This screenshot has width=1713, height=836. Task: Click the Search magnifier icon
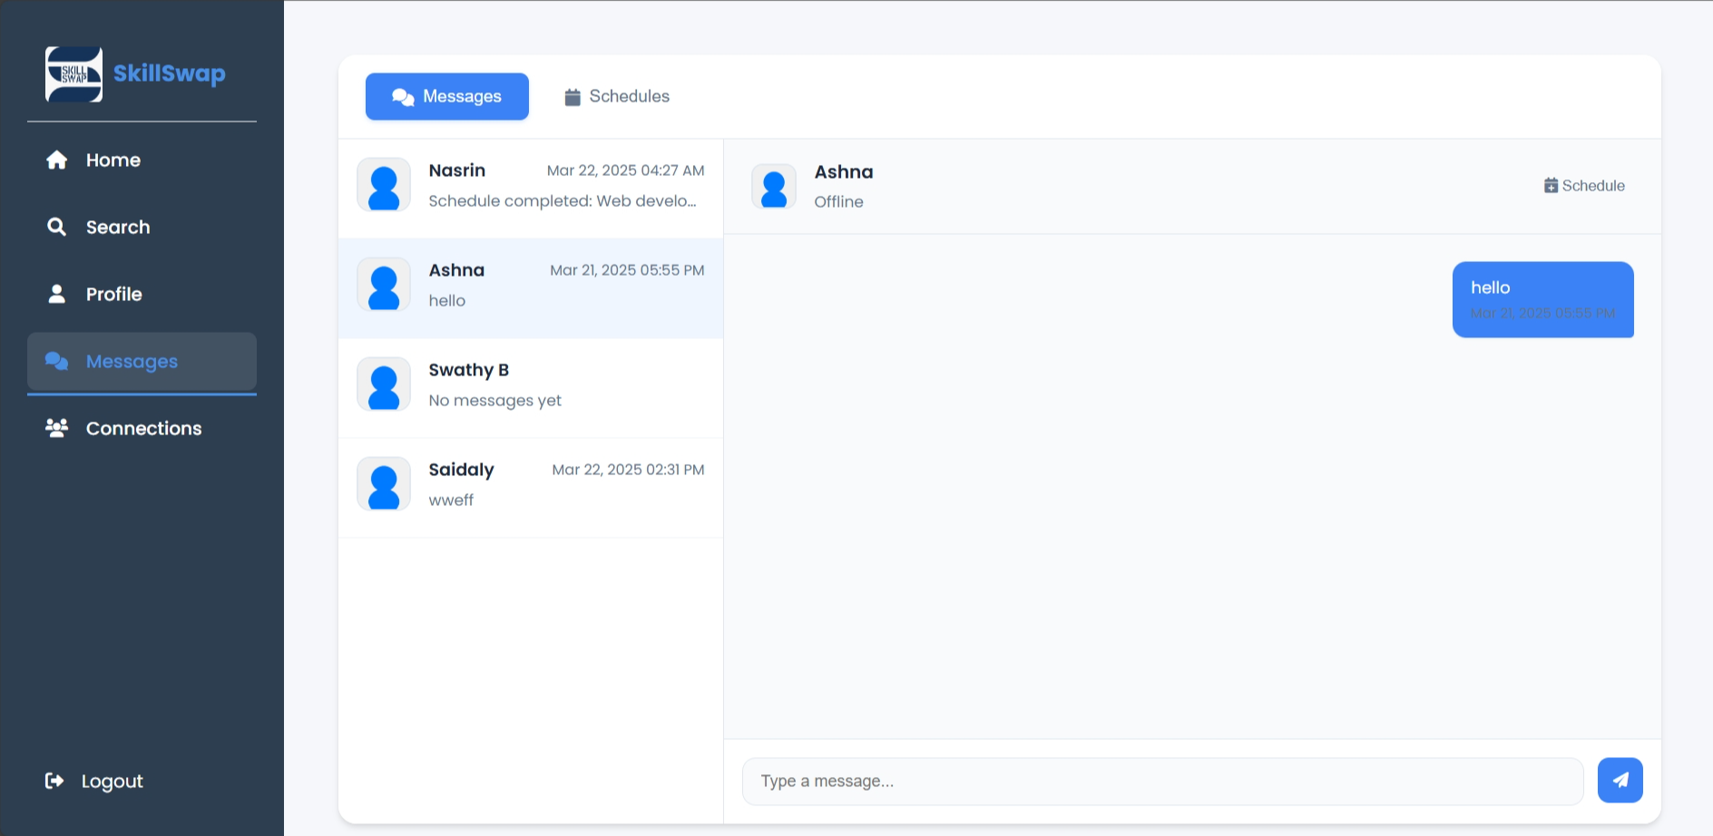(x=57, y=227)
